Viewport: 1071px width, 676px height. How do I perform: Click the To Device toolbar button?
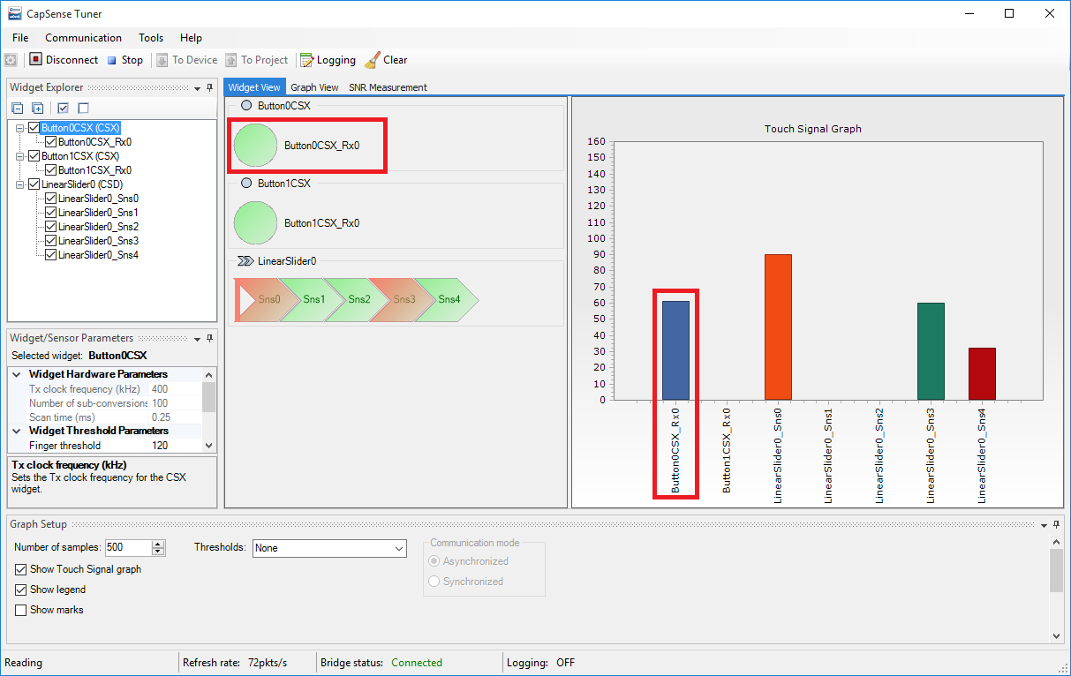tap(186, 60)
